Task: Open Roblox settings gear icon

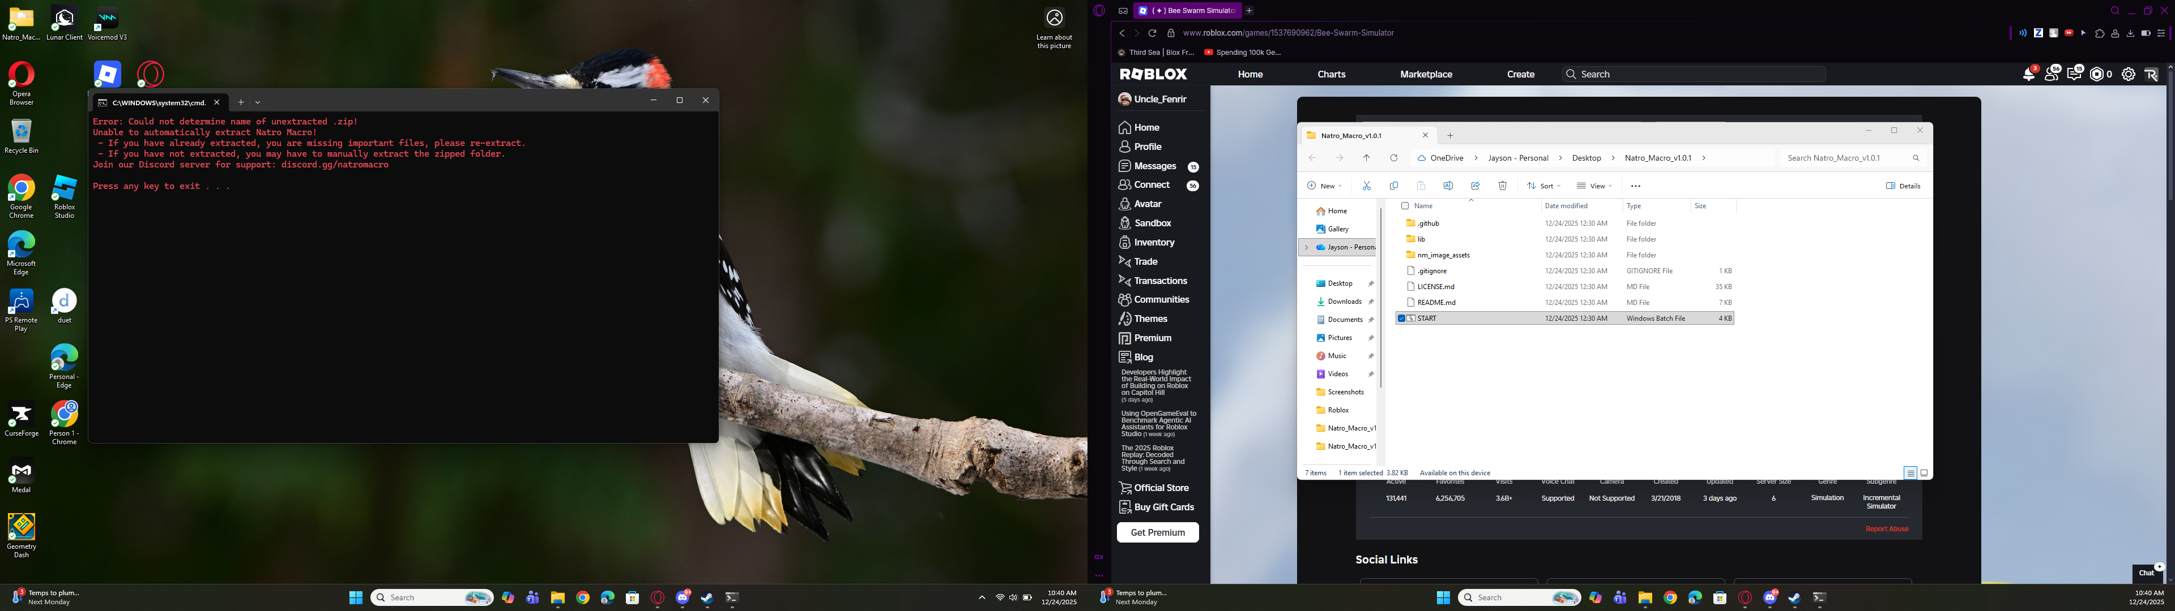Action: click(x=2128, y=74)
